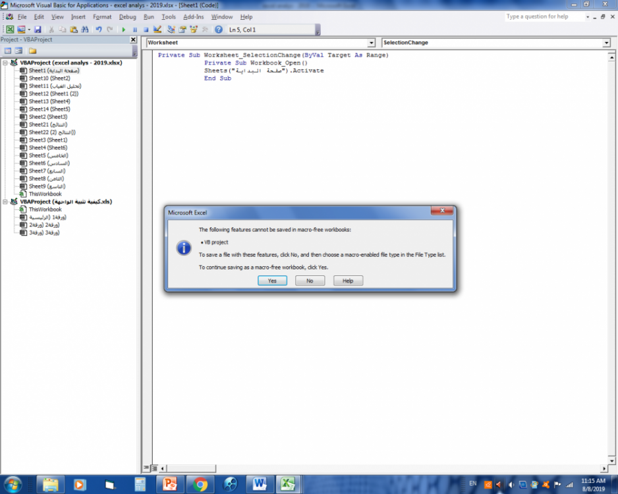Click the Type a question for help box
The image size is (618, 494).
click(544, 16)
